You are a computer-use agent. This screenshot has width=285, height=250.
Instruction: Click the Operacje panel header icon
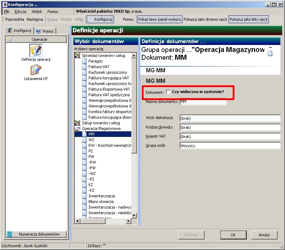click(9, 39)
